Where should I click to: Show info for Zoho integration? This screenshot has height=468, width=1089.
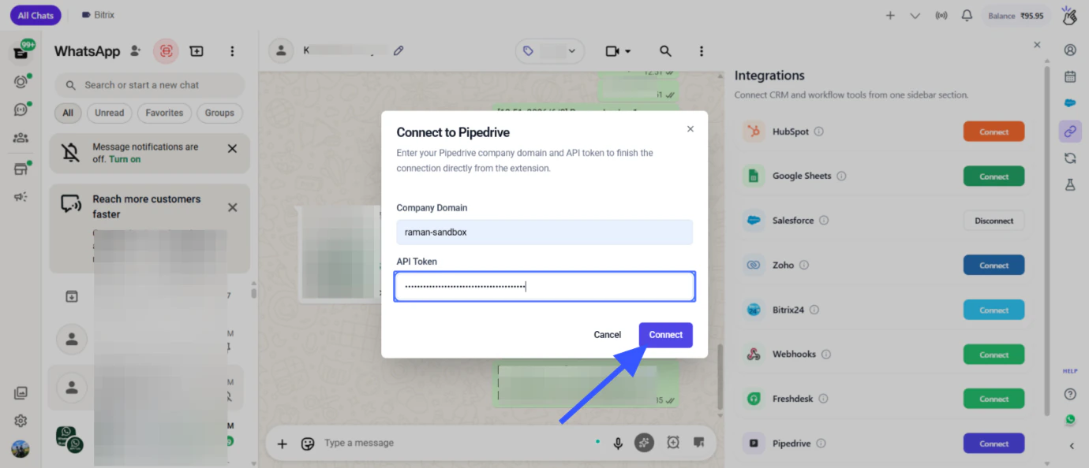[803, 266]
